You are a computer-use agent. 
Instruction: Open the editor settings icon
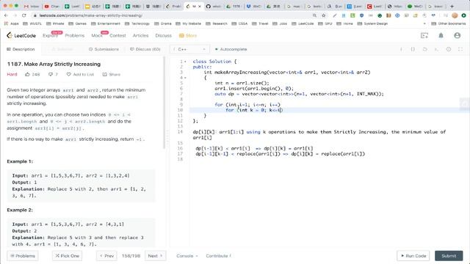[x=449, y=49]
